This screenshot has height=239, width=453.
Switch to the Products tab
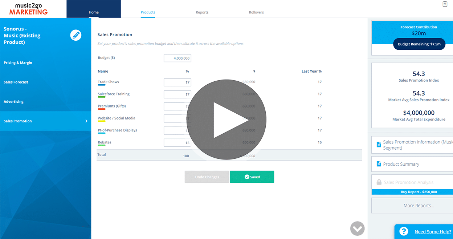148,12
